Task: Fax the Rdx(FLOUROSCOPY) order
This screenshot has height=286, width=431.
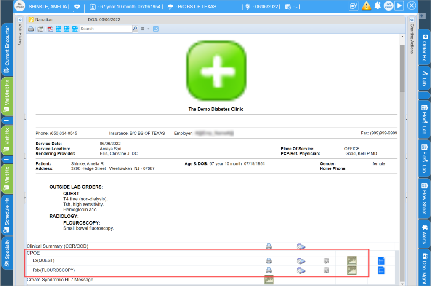Action: 301,270
